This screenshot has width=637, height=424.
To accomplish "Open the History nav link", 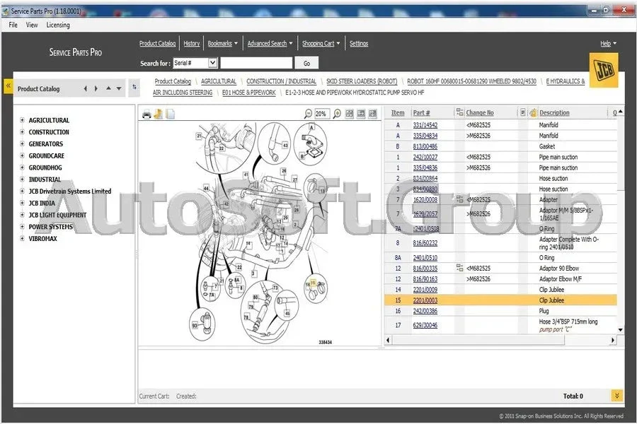I will 191,43.
